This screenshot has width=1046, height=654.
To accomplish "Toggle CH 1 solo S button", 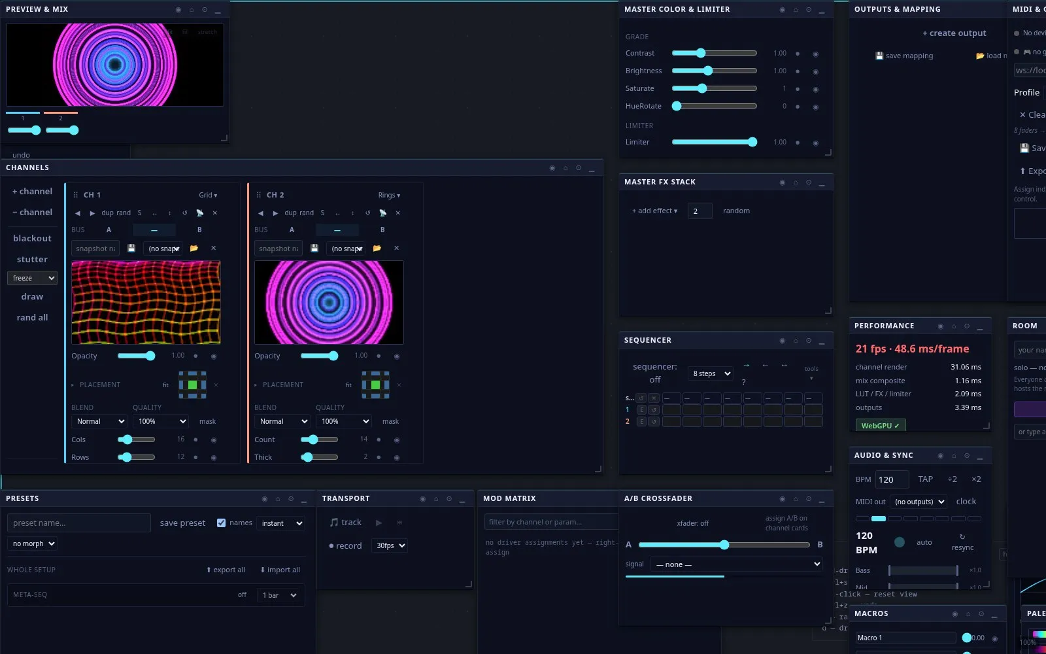I will (139, 213).
